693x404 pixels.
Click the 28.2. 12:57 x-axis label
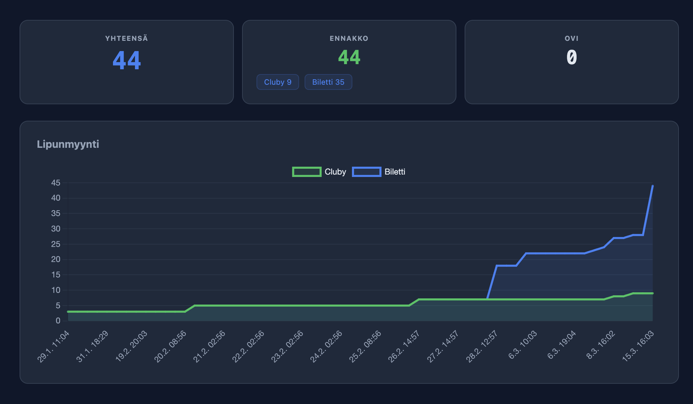(x=482, y=346)
